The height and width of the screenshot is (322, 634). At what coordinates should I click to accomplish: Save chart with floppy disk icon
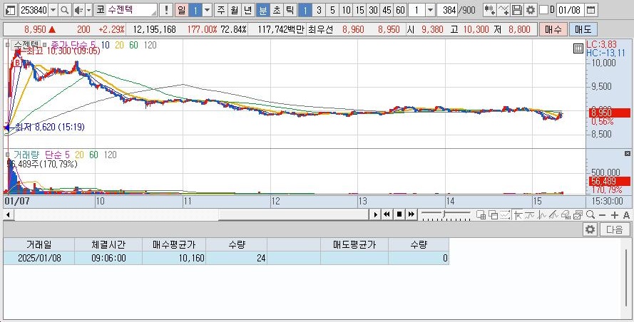(x=517, y=10)
